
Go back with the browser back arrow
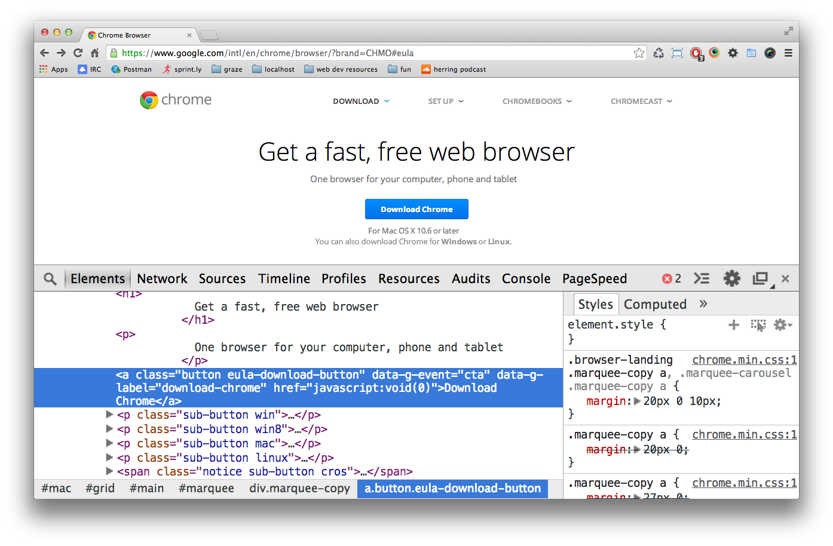[45, 53]
